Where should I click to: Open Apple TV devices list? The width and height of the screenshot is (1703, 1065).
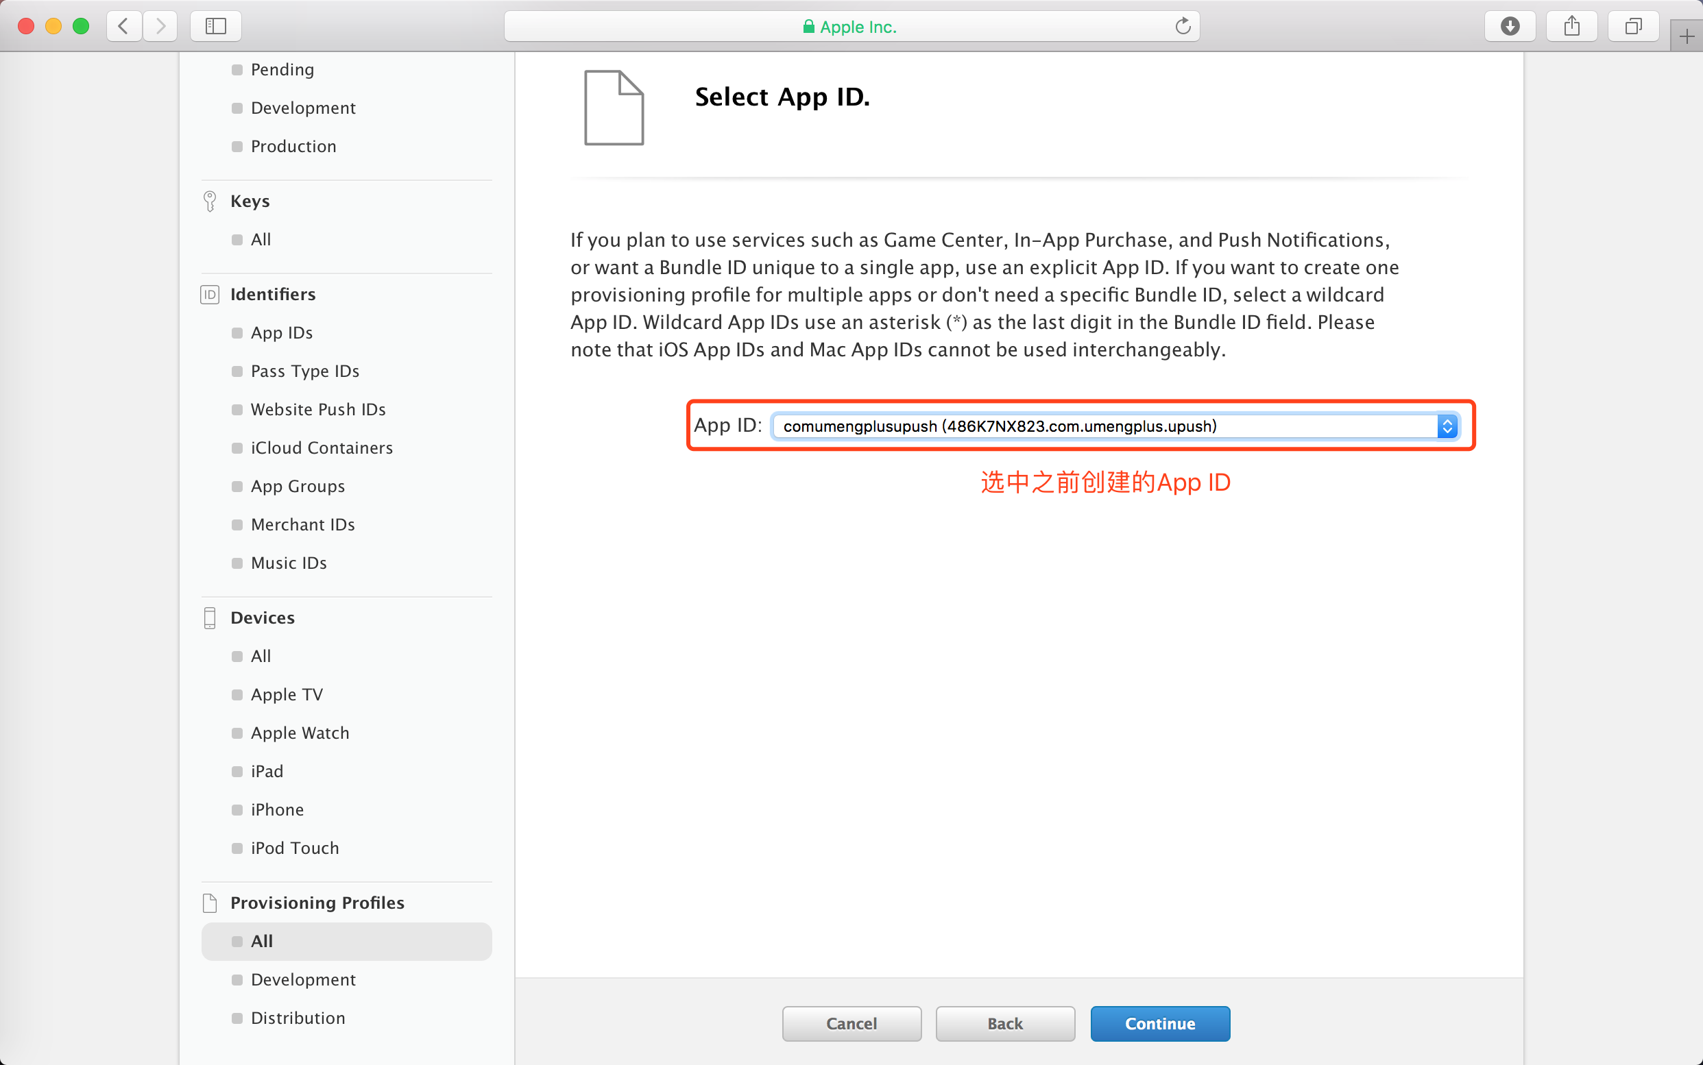click(287, 695)
